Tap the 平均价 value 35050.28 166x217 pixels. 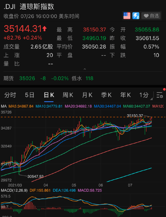tap(94, 47)
